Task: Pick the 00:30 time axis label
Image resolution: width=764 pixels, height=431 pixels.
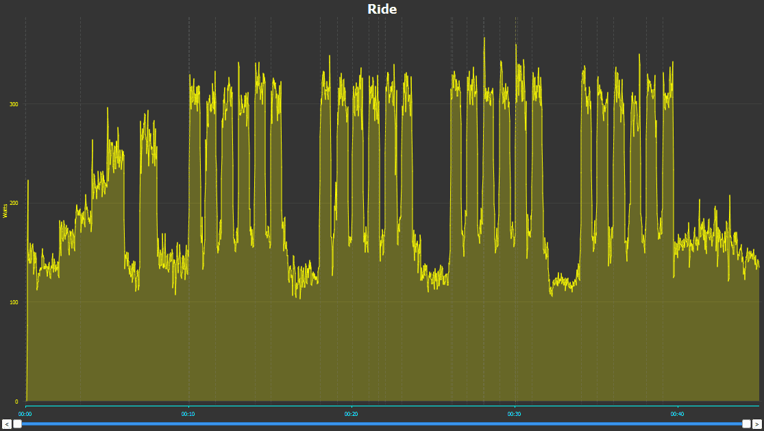Action: (515, 414)
